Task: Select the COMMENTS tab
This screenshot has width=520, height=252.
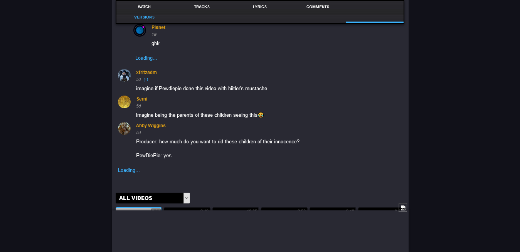Action: coord(318,7)
